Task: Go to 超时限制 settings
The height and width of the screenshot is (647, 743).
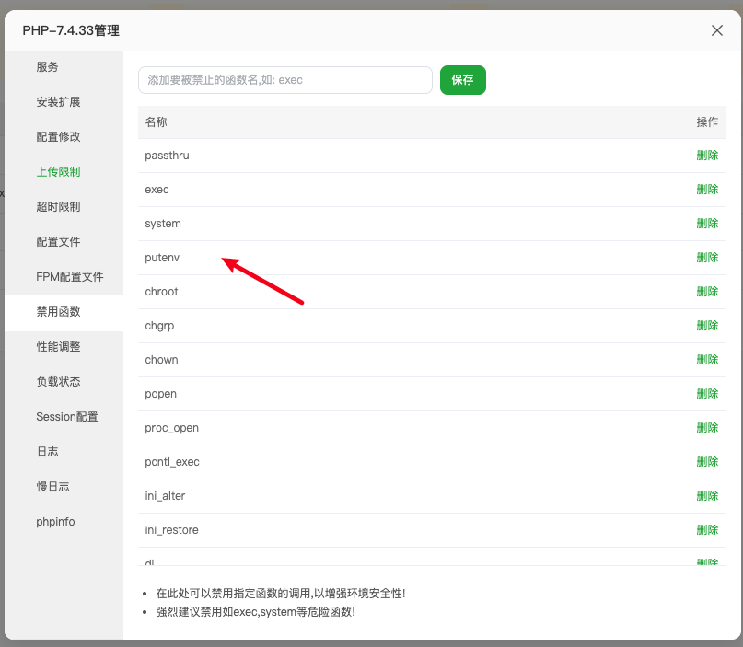Action: click(x=58, y=207)
